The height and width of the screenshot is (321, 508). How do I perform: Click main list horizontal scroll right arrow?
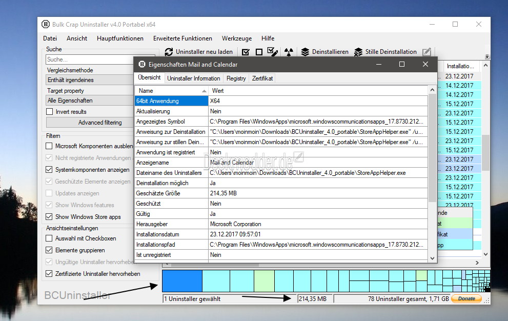coord(477,263)
